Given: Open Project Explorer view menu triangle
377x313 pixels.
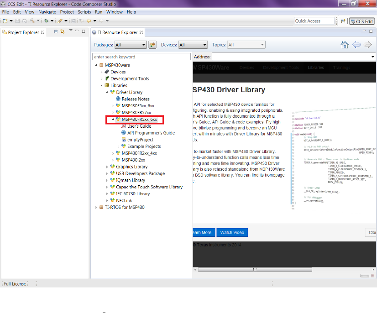Looking at the screenshot, I should 71,31.
